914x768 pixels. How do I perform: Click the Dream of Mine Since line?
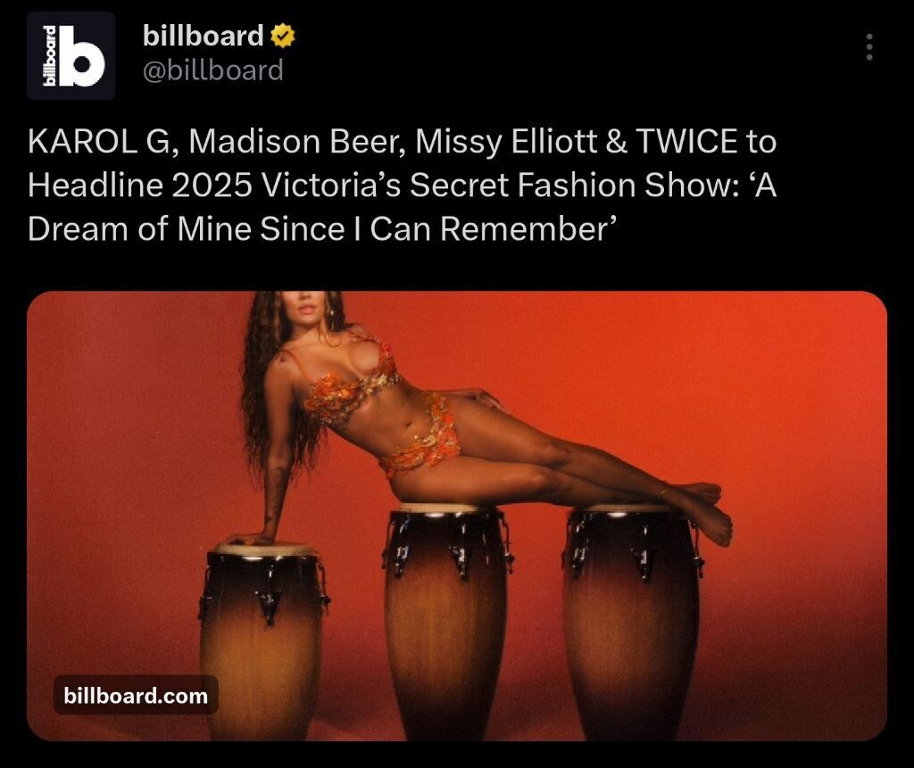[x=321, y=229]
